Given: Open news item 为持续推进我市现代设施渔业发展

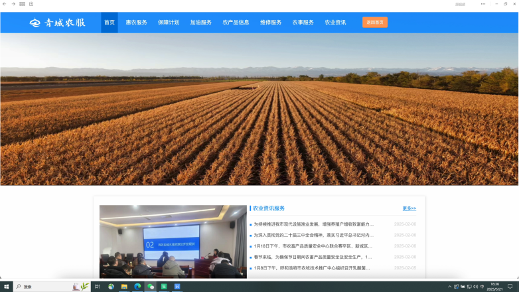Looking at the screenshot, I should 314,224.
